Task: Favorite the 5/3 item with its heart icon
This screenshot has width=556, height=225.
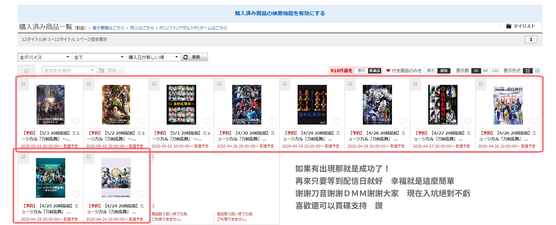Action: coord(76,121)
